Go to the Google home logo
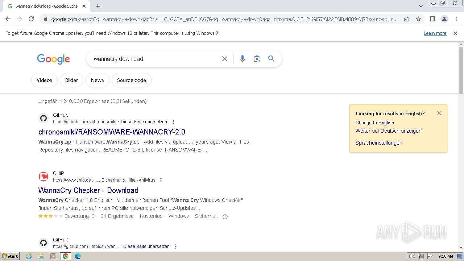The image size is (464, 261). pyautogui.click(x=53, y=59)
